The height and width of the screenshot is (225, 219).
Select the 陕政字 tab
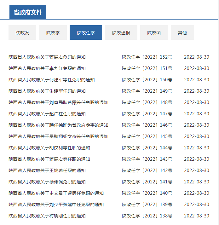point(53,33)
